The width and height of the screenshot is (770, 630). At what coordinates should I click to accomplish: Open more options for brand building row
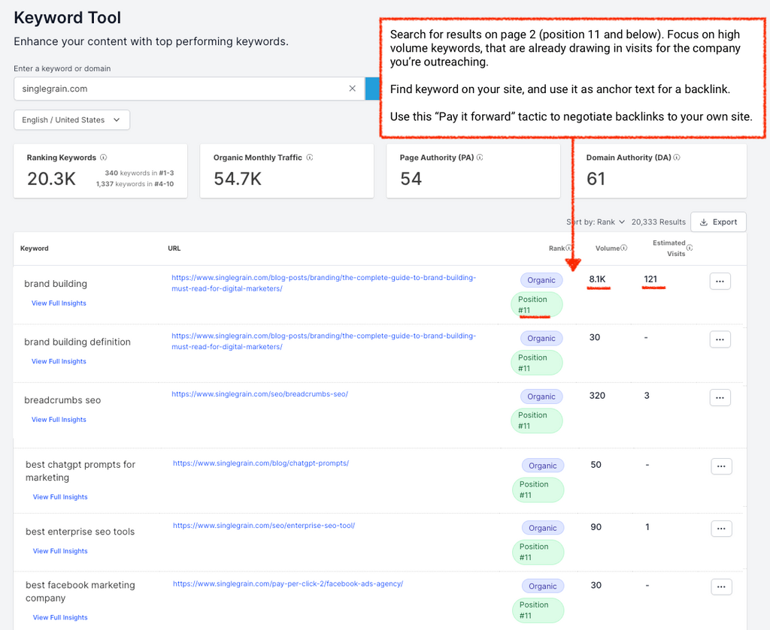[x=720, y=281]
